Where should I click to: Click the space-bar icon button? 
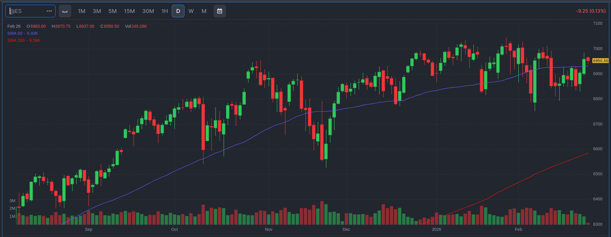coord(65,11)
